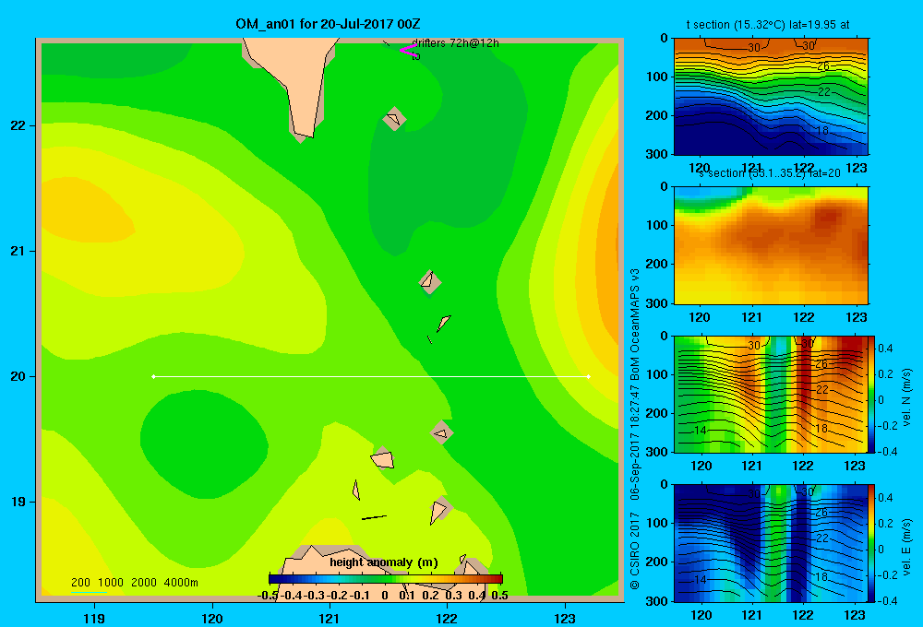This screenshot has width=923, height=627.
Task: Click the "s section (33.1..35.2) lat=20" title
Action: (x=770, y=173)
